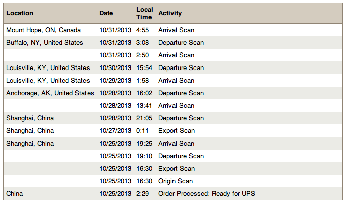Select the Mount Hope, ON, Canada location
This screenshot has width=346, height=203.
tap(43, 30)
